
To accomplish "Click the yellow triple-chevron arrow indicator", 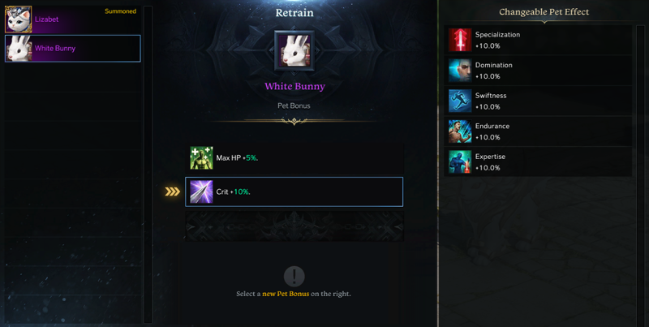I will point(173,191).
